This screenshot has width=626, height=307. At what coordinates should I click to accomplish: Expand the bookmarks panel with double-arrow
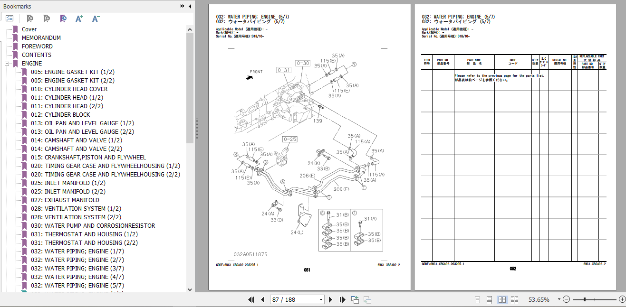183,6
